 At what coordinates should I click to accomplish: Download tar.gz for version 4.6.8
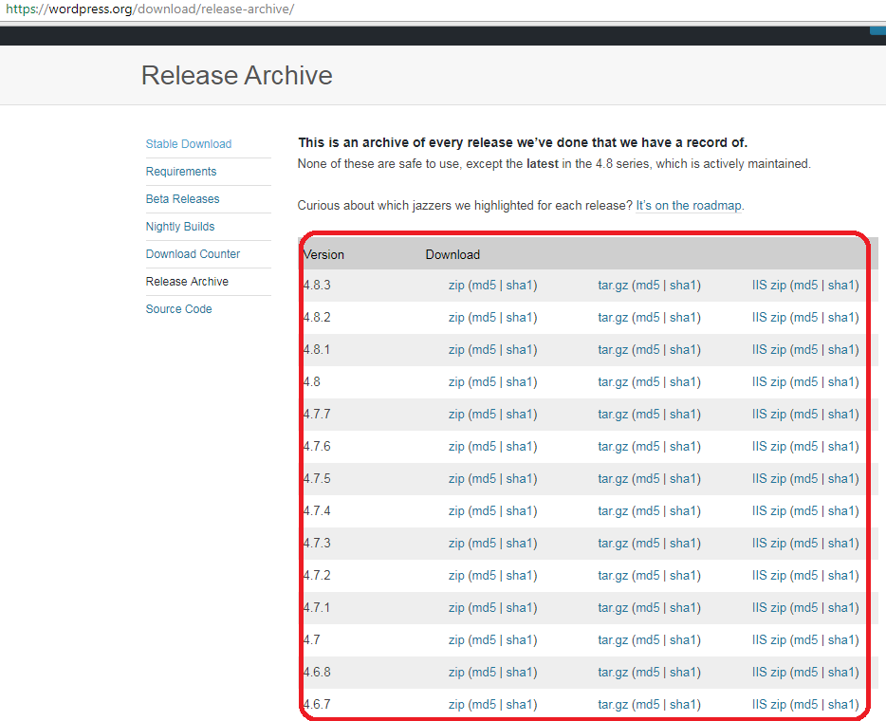(613, 673)
